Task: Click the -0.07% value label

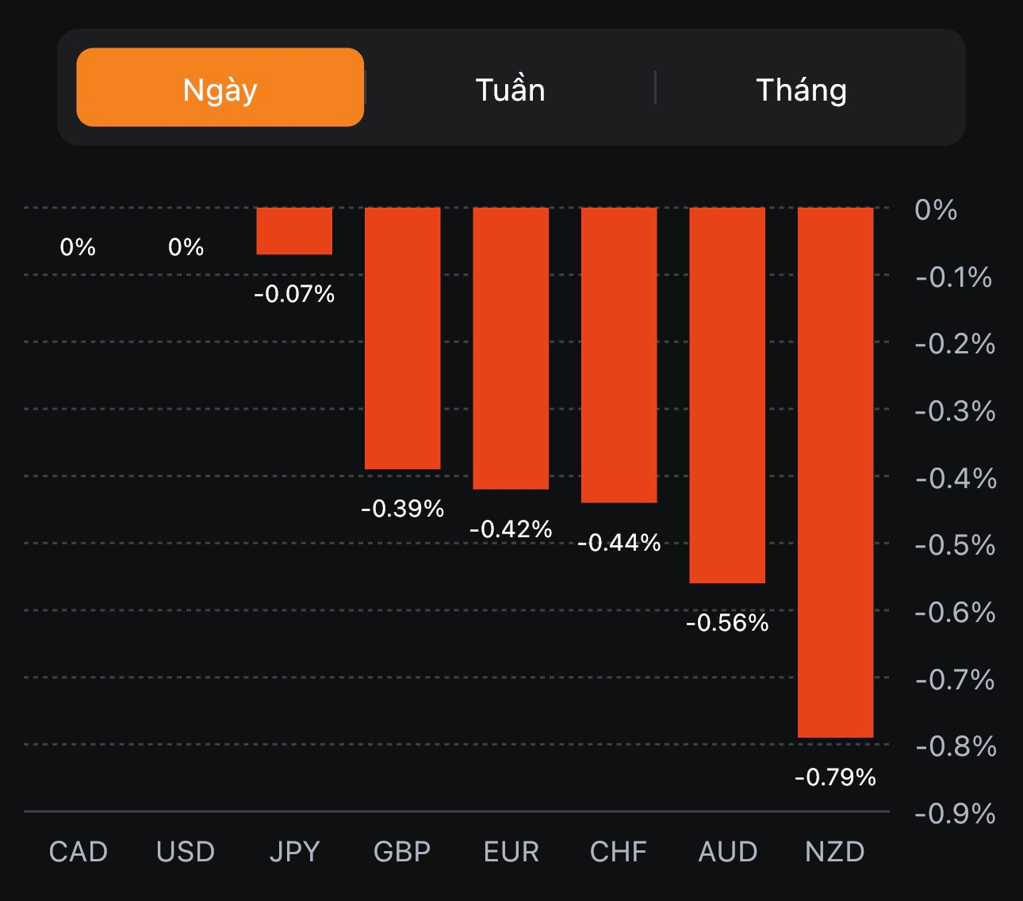Action: point(294,294)
